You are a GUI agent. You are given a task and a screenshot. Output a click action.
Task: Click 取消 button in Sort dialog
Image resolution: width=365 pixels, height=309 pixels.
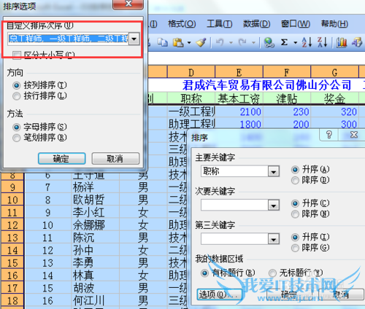[341, 294]
